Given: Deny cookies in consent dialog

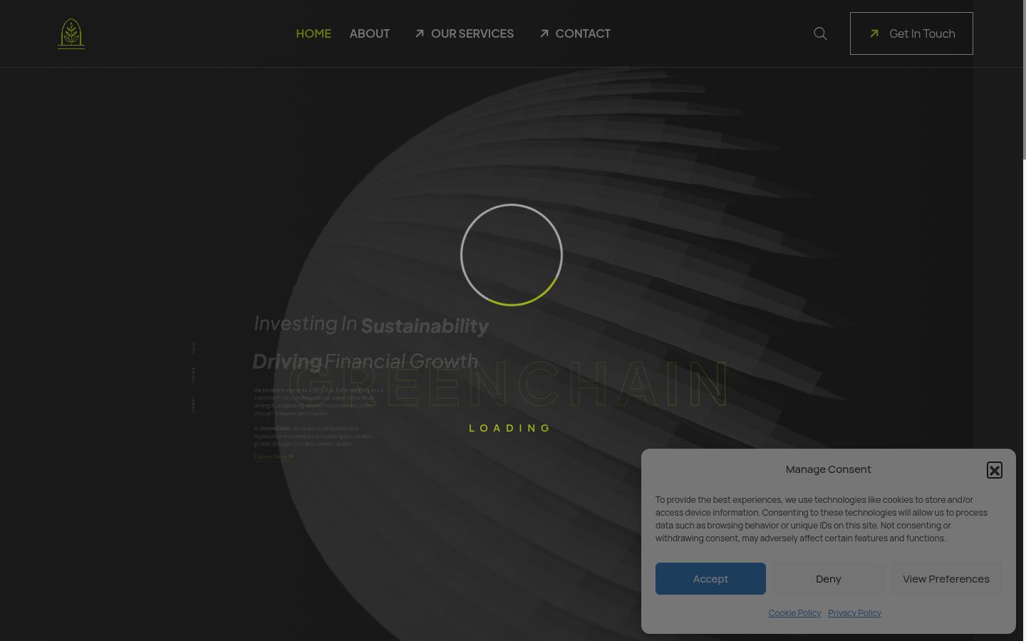Looking at the screenshot, I should pyautogui.click(x=829, y=578).
